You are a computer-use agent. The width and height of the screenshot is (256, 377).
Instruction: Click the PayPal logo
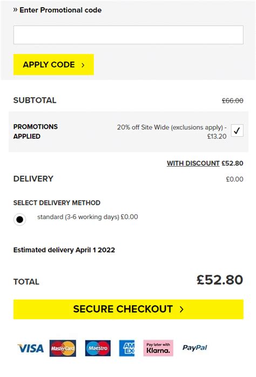195,348
